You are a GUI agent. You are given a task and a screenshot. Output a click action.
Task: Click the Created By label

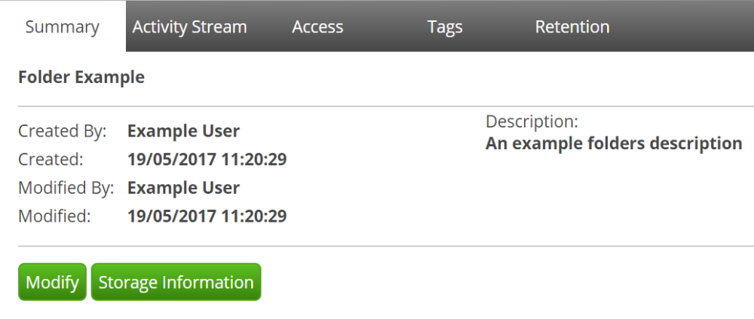[63, 131]
